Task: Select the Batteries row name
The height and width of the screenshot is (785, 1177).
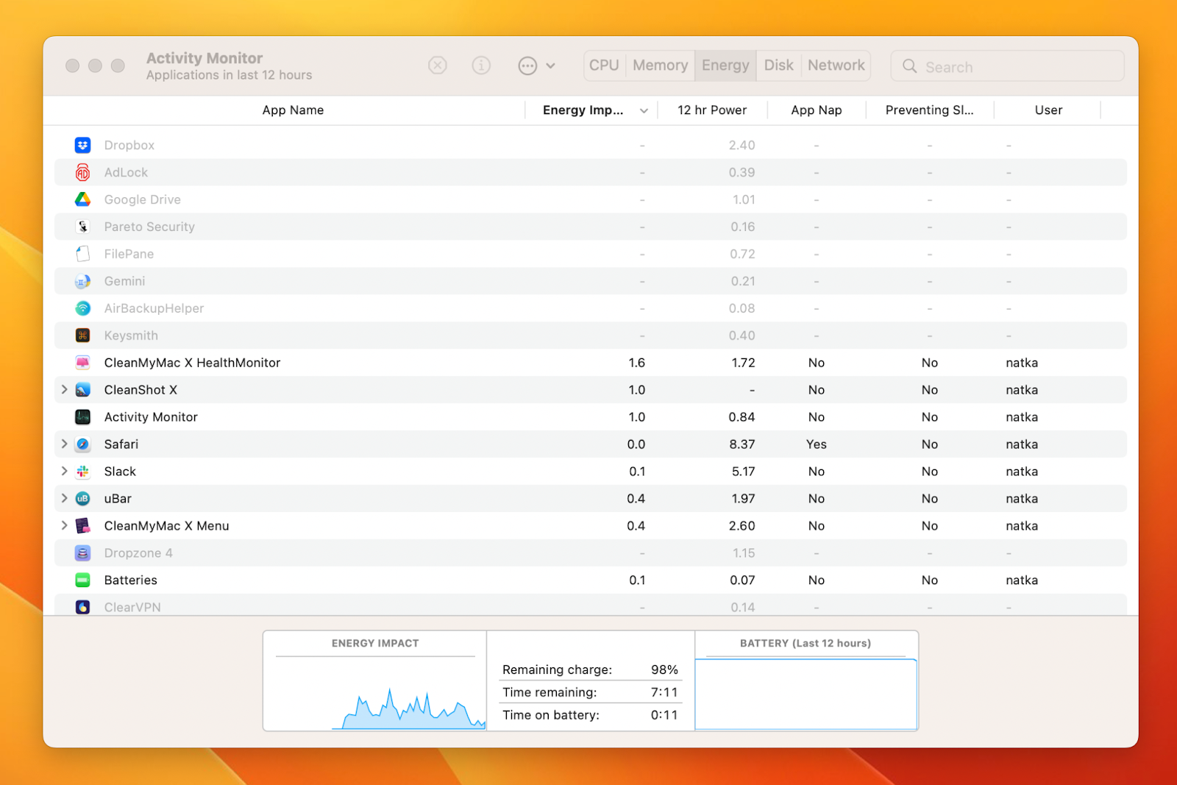Action: (x=131, y=580)
